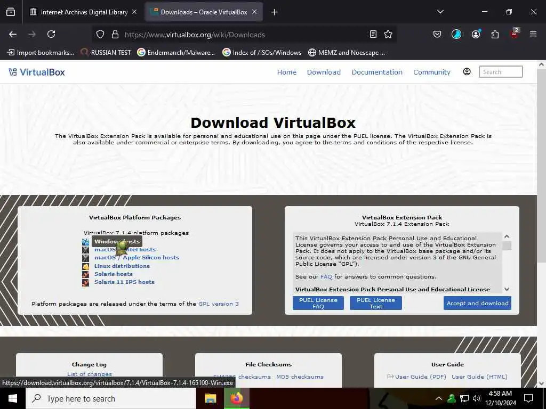Click PUEL License FAQ button
This screenshot has height=409, width=546.
(318, 303)
